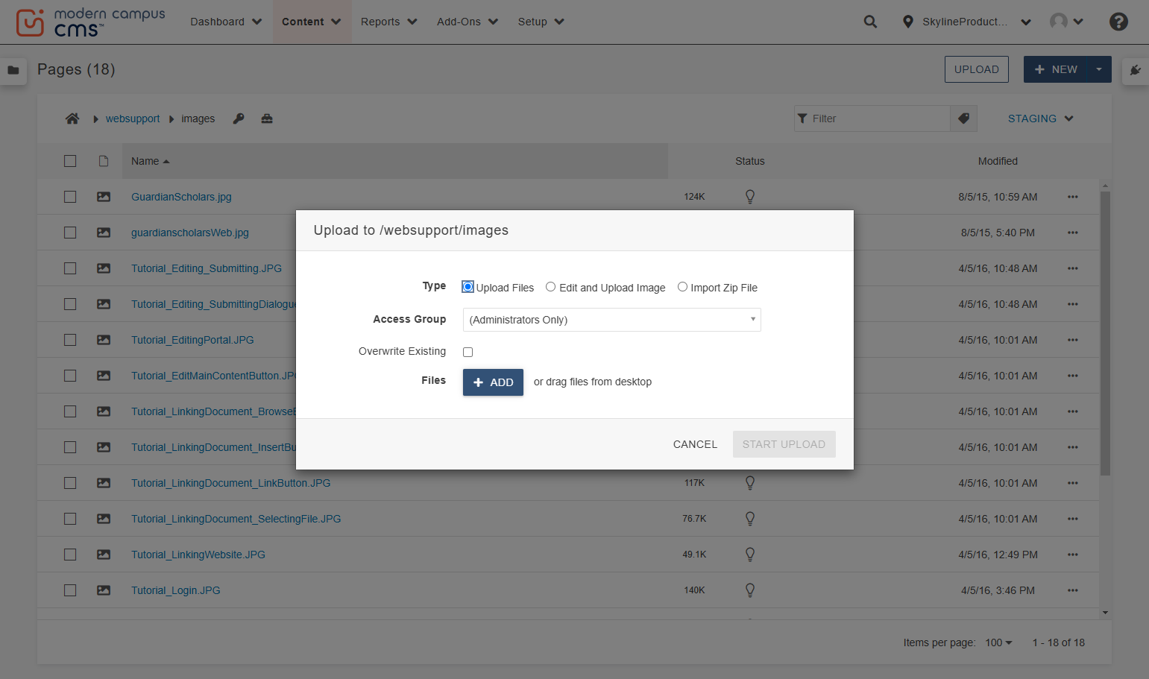Screen dimensions: 1149x679
Task: Expand the STAGING server dropdown
Action: [x=1040, y=119]
